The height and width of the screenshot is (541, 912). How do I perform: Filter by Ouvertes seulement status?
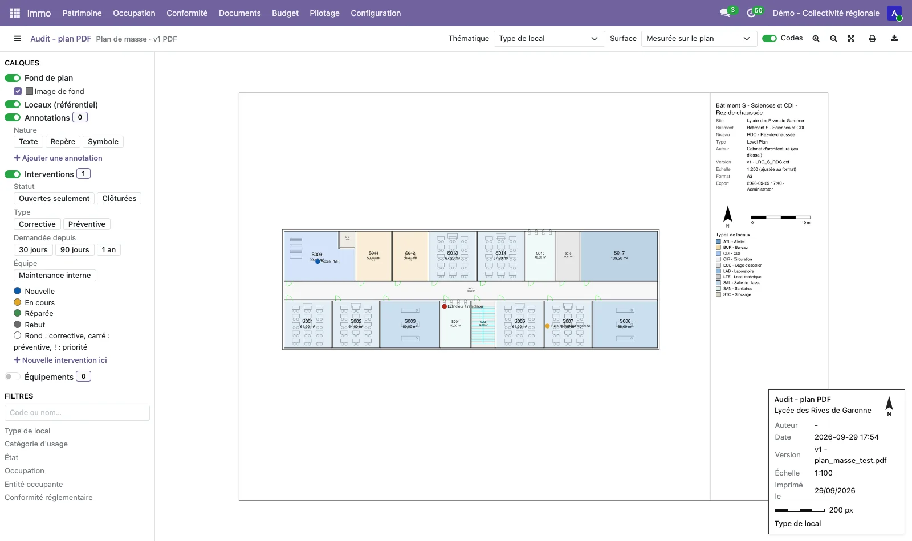[54, 199]
